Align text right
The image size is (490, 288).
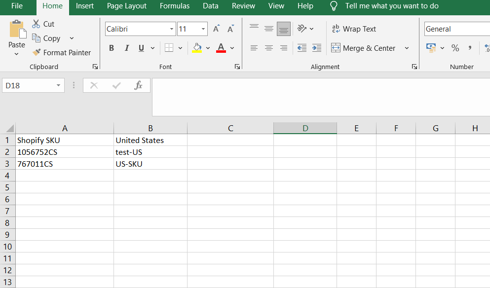pyautogui.click(x=284, y=48)
